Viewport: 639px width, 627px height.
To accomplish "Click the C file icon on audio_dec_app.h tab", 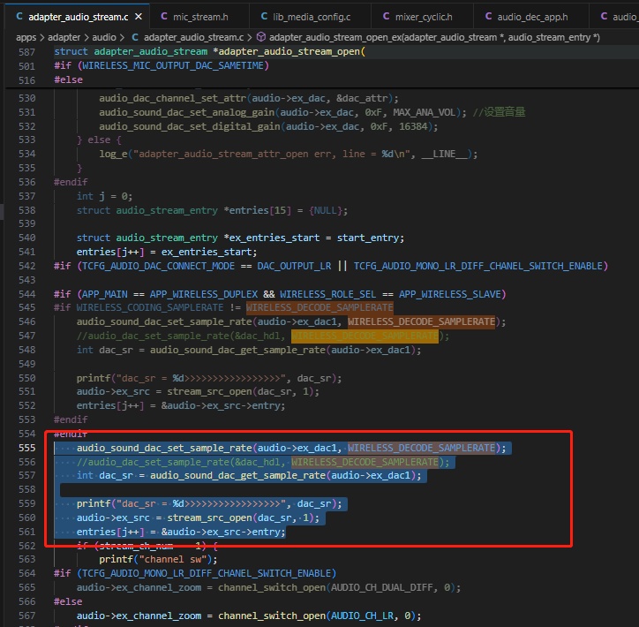I will (x=488, y=16).
